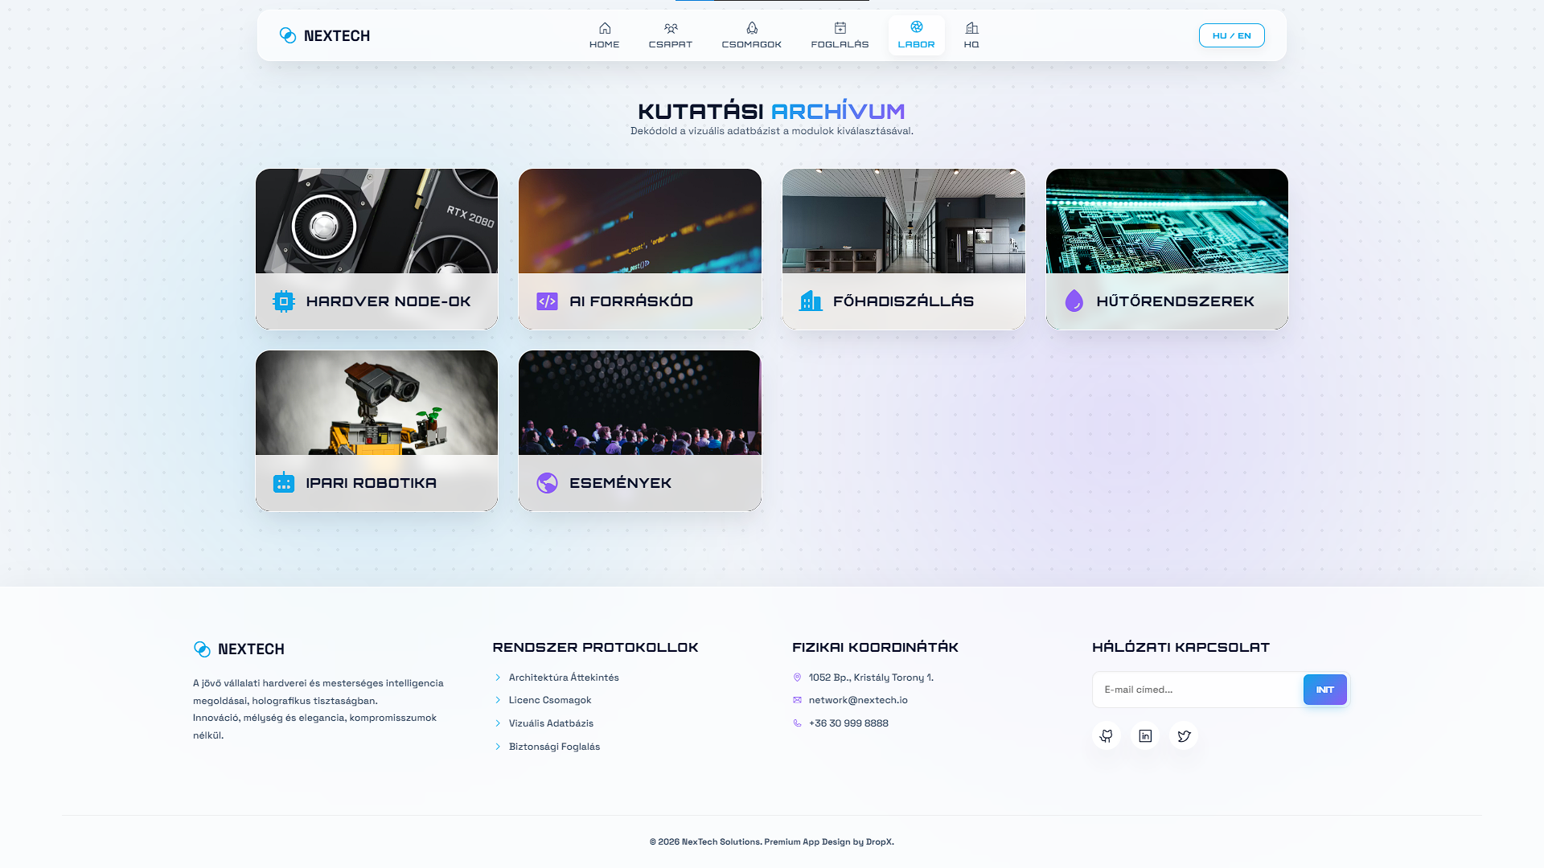Click the envelope icon by email
The width and height of the screenshot is (1544, 868).
click(x=798, y=700)
